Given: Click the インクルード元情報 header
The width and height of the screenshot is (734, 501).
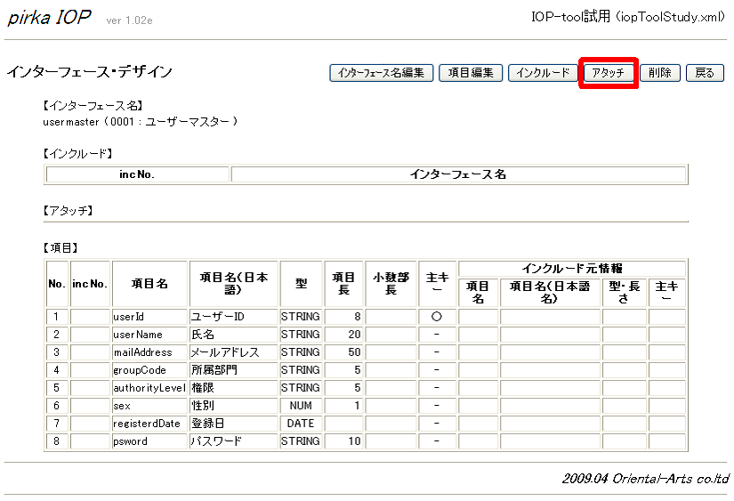Looking at the screenshot, I should pyautogui.click(x=571, y=269).
